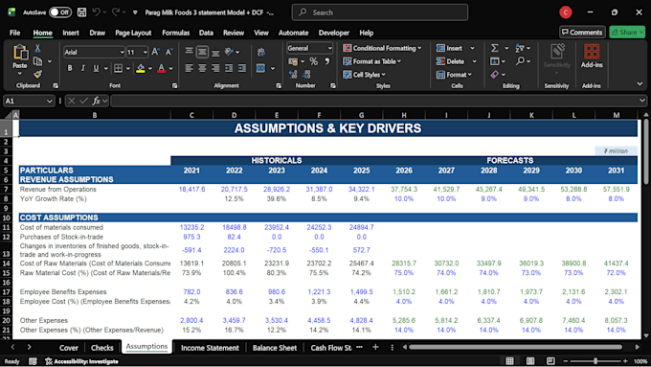Toggle the AutoSave switch
Image resolution: width=651 pixels, height=367 pixels.
click(x=60, y=12)
